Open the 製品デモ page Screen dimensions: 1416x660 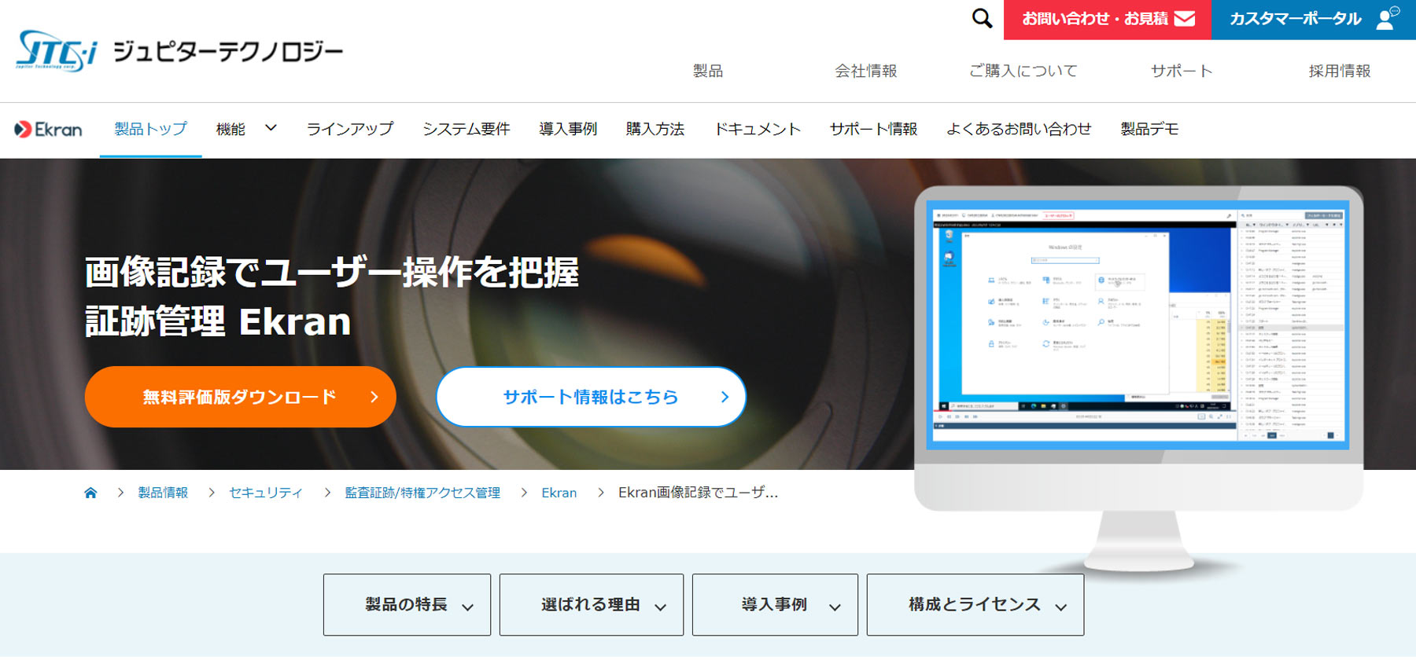pos(1149,129)
